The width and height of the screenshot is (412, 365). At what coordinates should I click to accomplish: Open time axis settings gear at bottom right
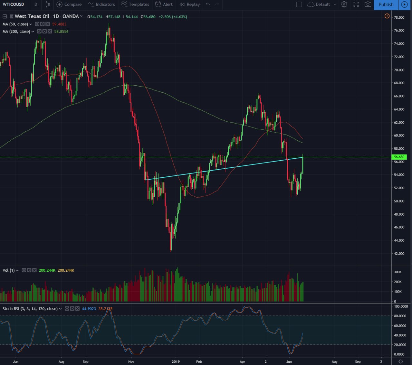pos(400,361)
